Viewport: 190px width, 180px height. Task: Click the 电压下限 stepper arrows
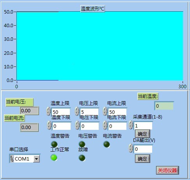77,125
